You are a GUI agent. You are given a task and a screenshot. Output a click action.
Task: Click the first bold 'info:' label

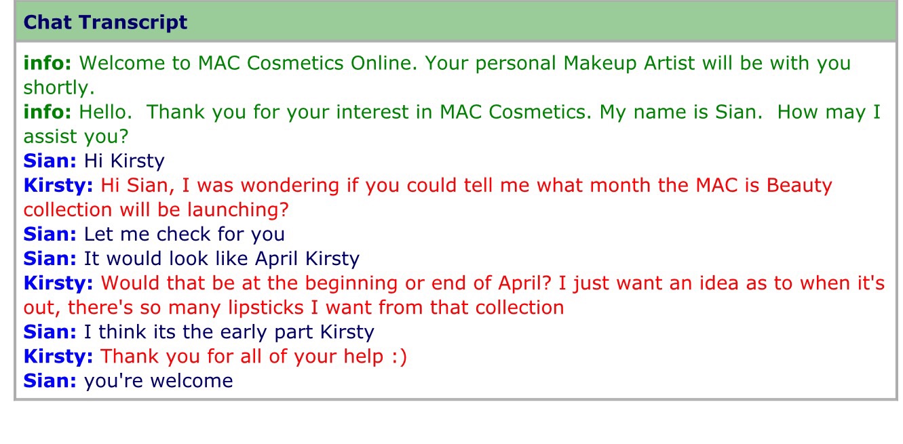click(47, 63)
